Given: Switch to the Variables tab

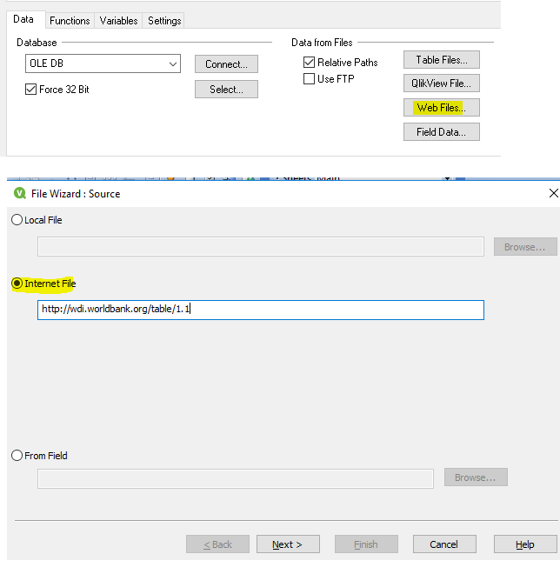Looking at the screenshot, I should (118, 20).
